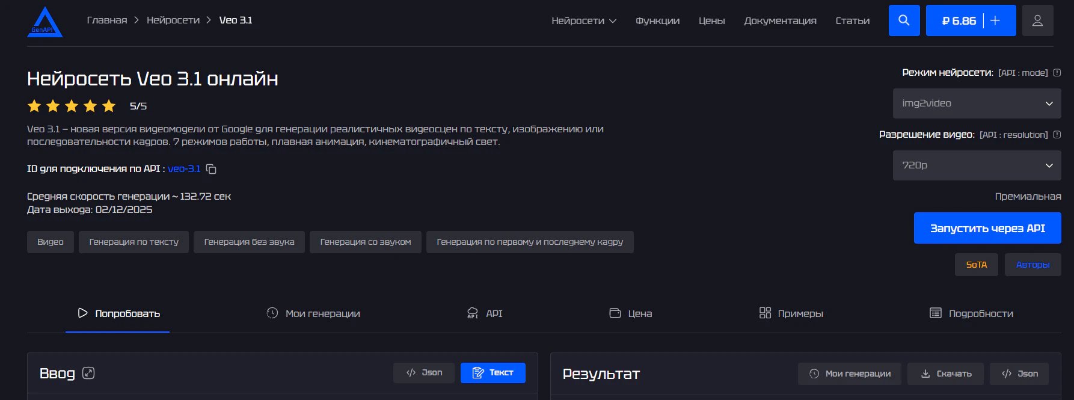The height and width of the screenshot is (400, 1074).
Task: Click the Авторы button
Action: click(x=1033, y=265)
